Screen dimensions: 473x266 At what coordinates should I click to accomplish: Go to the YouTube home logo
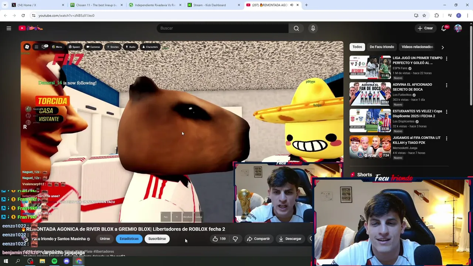point(31,28)
